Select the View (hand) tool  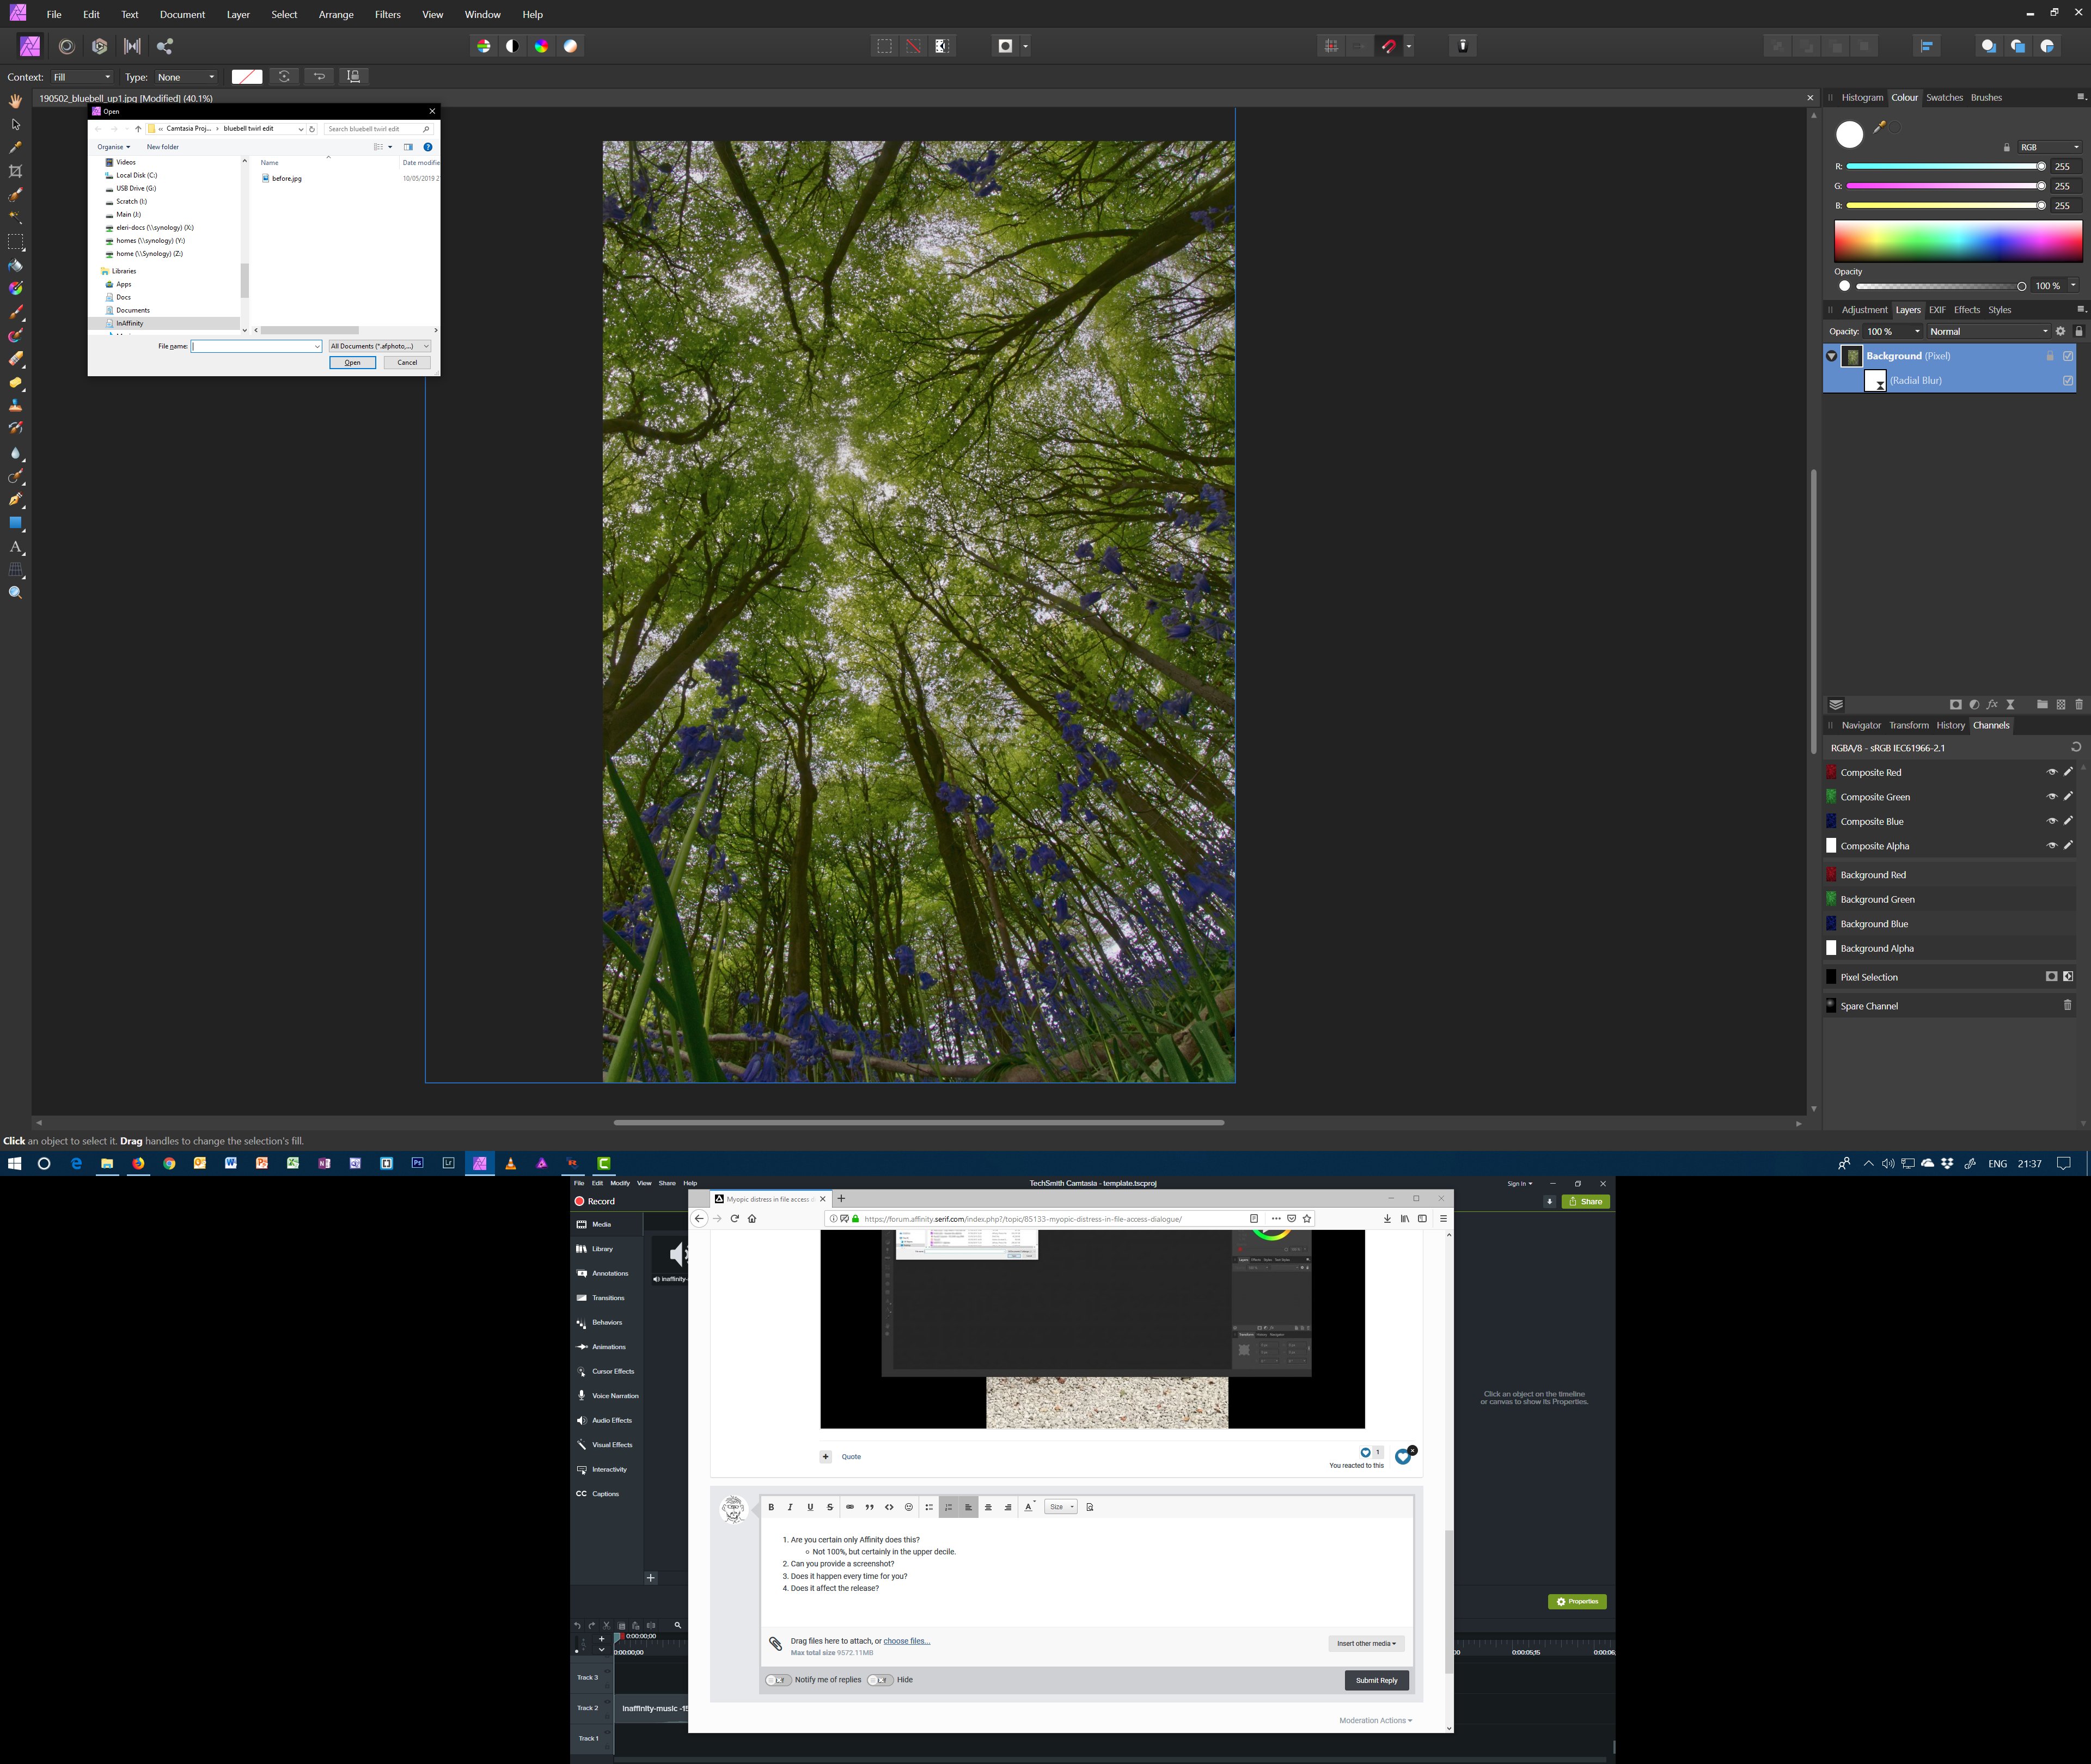[x=15, y=101]
